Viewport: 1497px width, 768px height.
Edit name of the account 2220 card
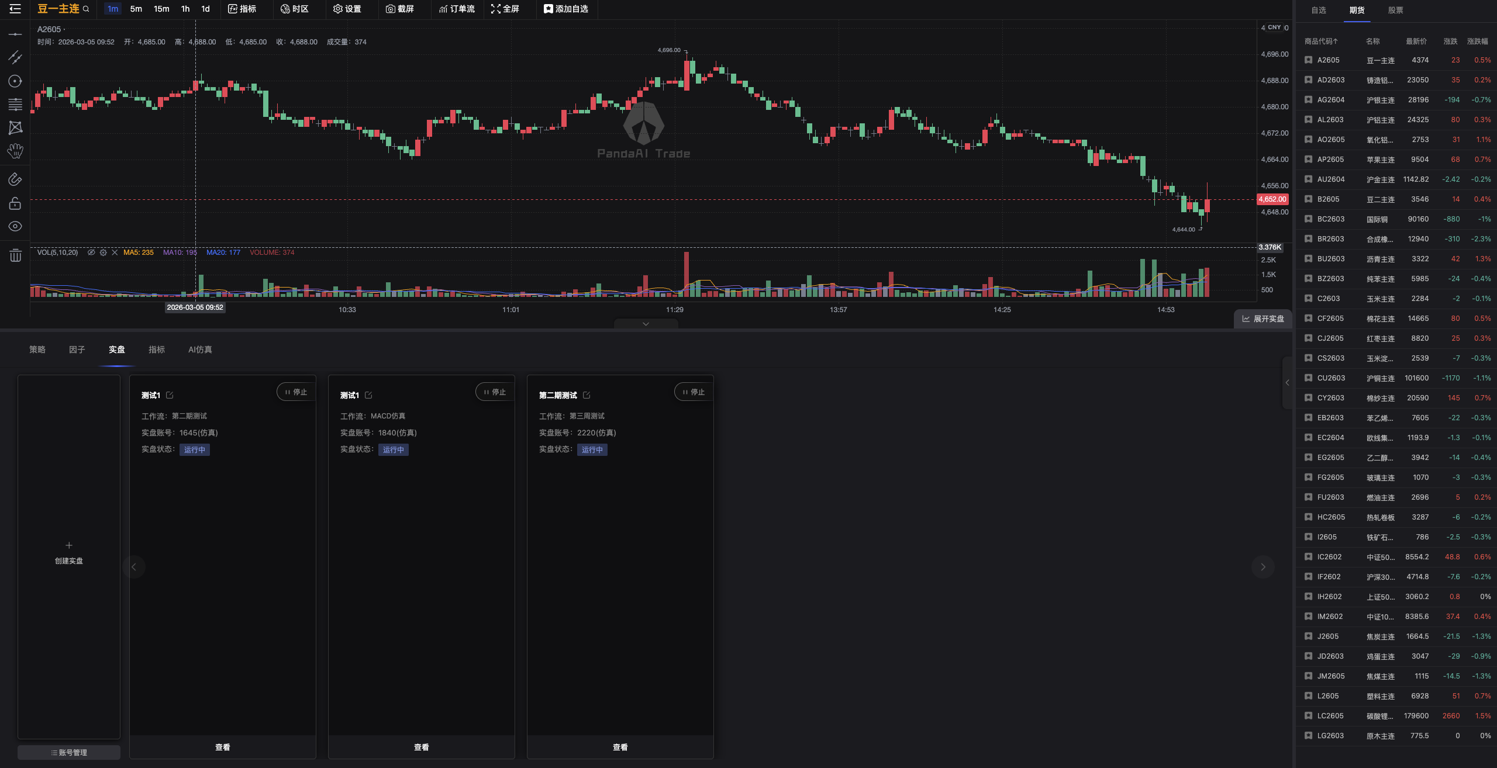pos(587,396)
